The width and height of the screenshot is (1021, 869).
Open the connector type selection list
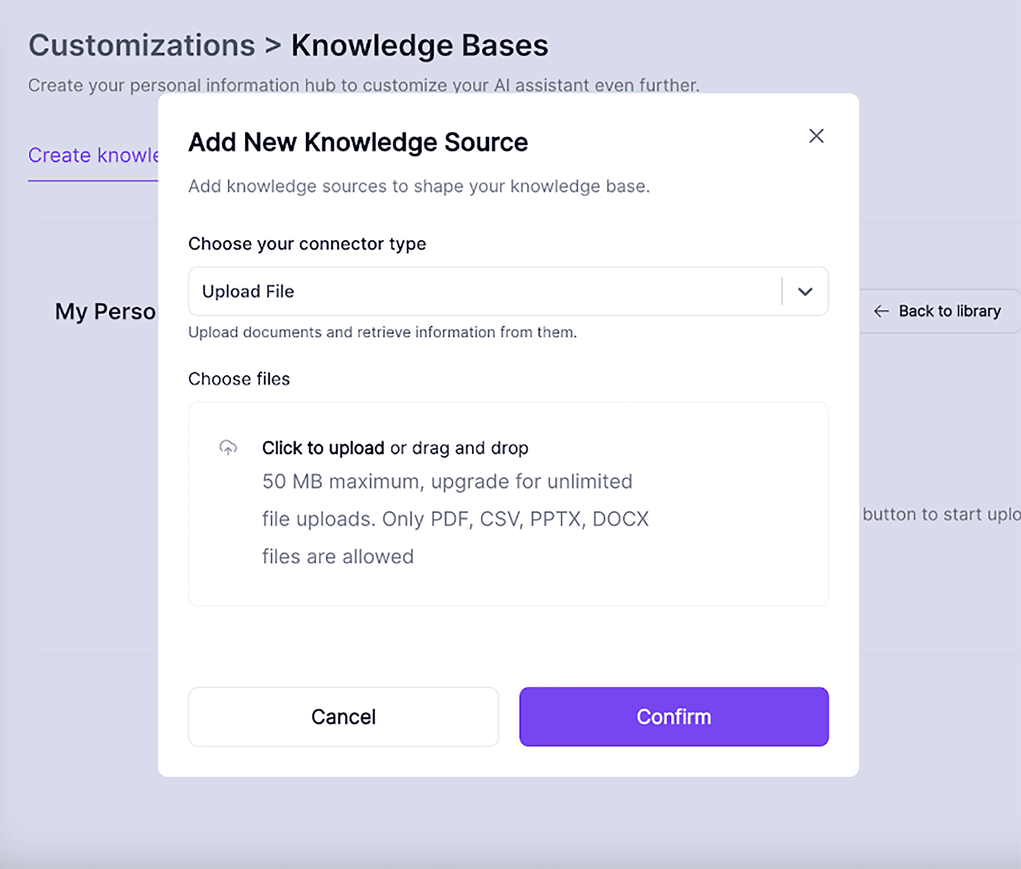(508, 292)
